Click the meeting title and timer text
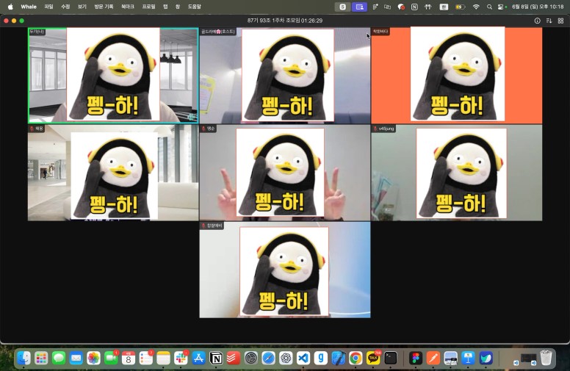Image resolution: width=570 pixels, height=371 pixels. coord(285,21)
